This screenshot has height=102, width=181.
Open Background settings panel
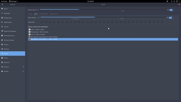coord(12,18)
